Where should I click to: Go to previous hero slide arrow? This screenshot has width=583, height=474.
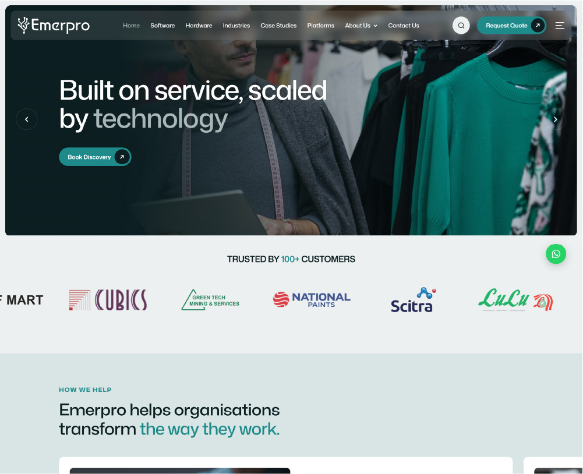tap(27, 119)
